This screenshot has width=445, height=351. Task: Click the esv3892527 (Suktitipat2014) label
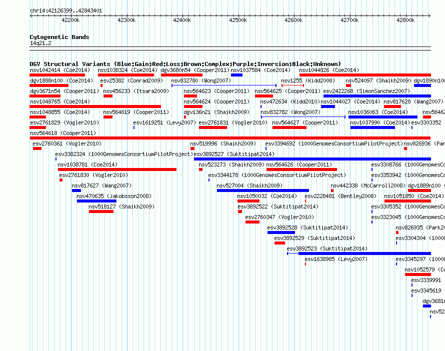(x=234, y=154)
